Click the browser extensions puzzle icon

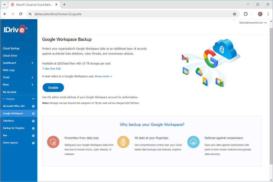coord(246,14)
